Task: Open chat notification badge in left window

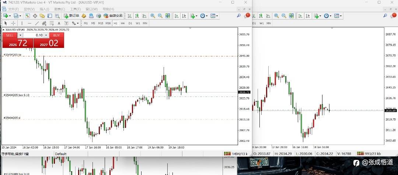Action: click(247, 16)
